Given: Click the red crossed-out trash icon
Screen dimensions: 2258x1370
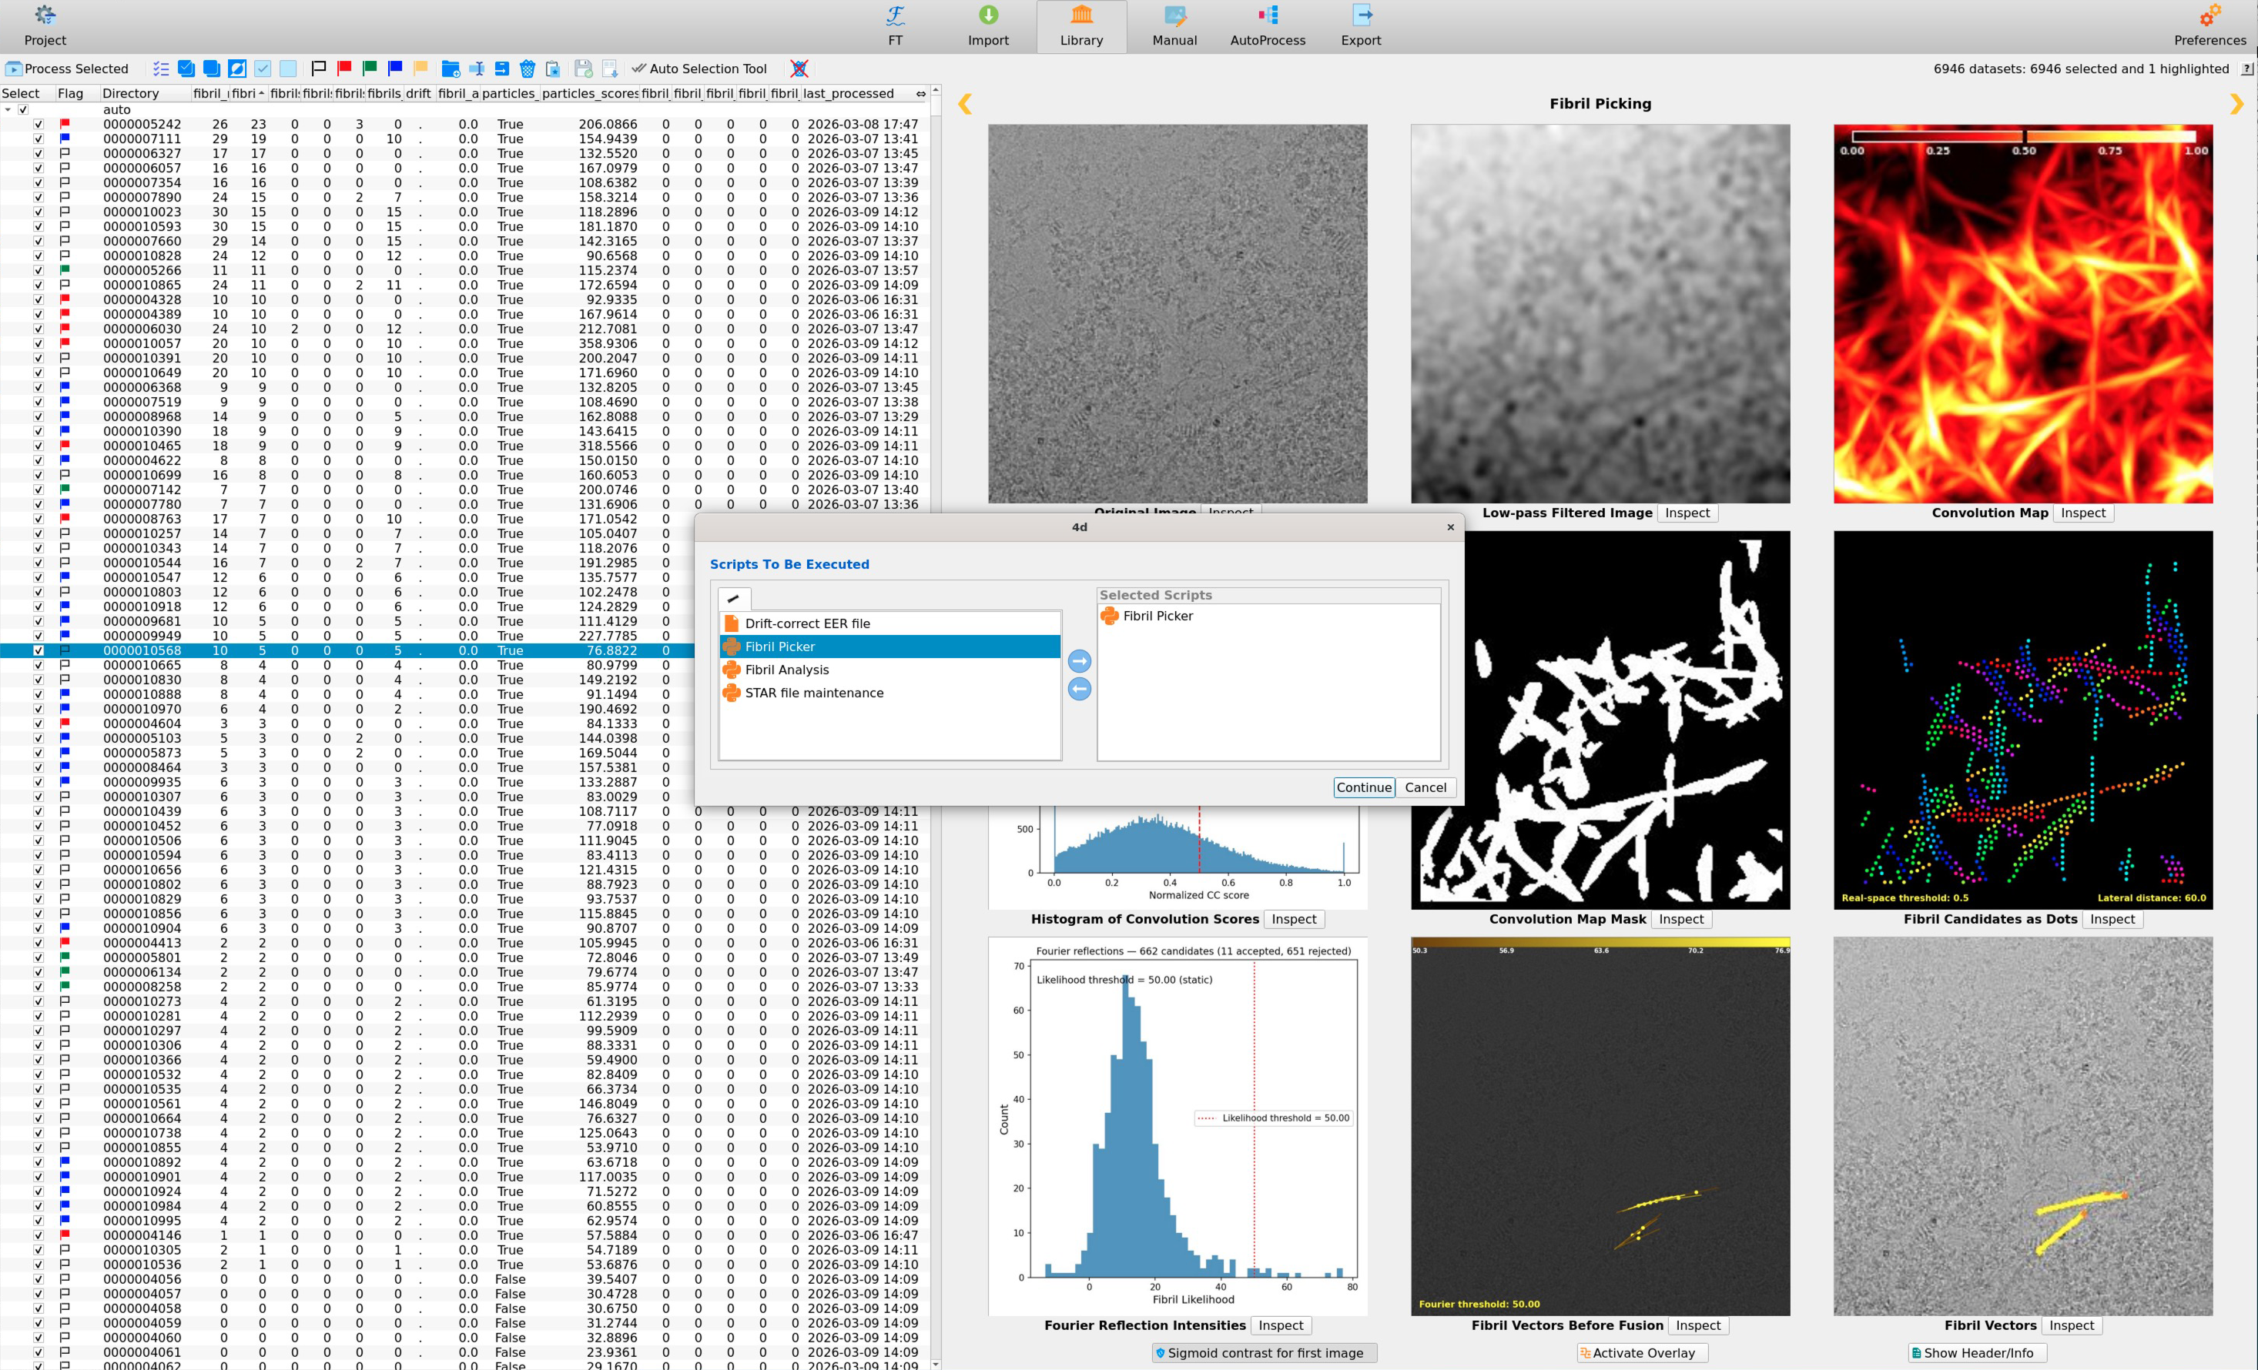Looking at the screenshot, I should pos(799,68).
